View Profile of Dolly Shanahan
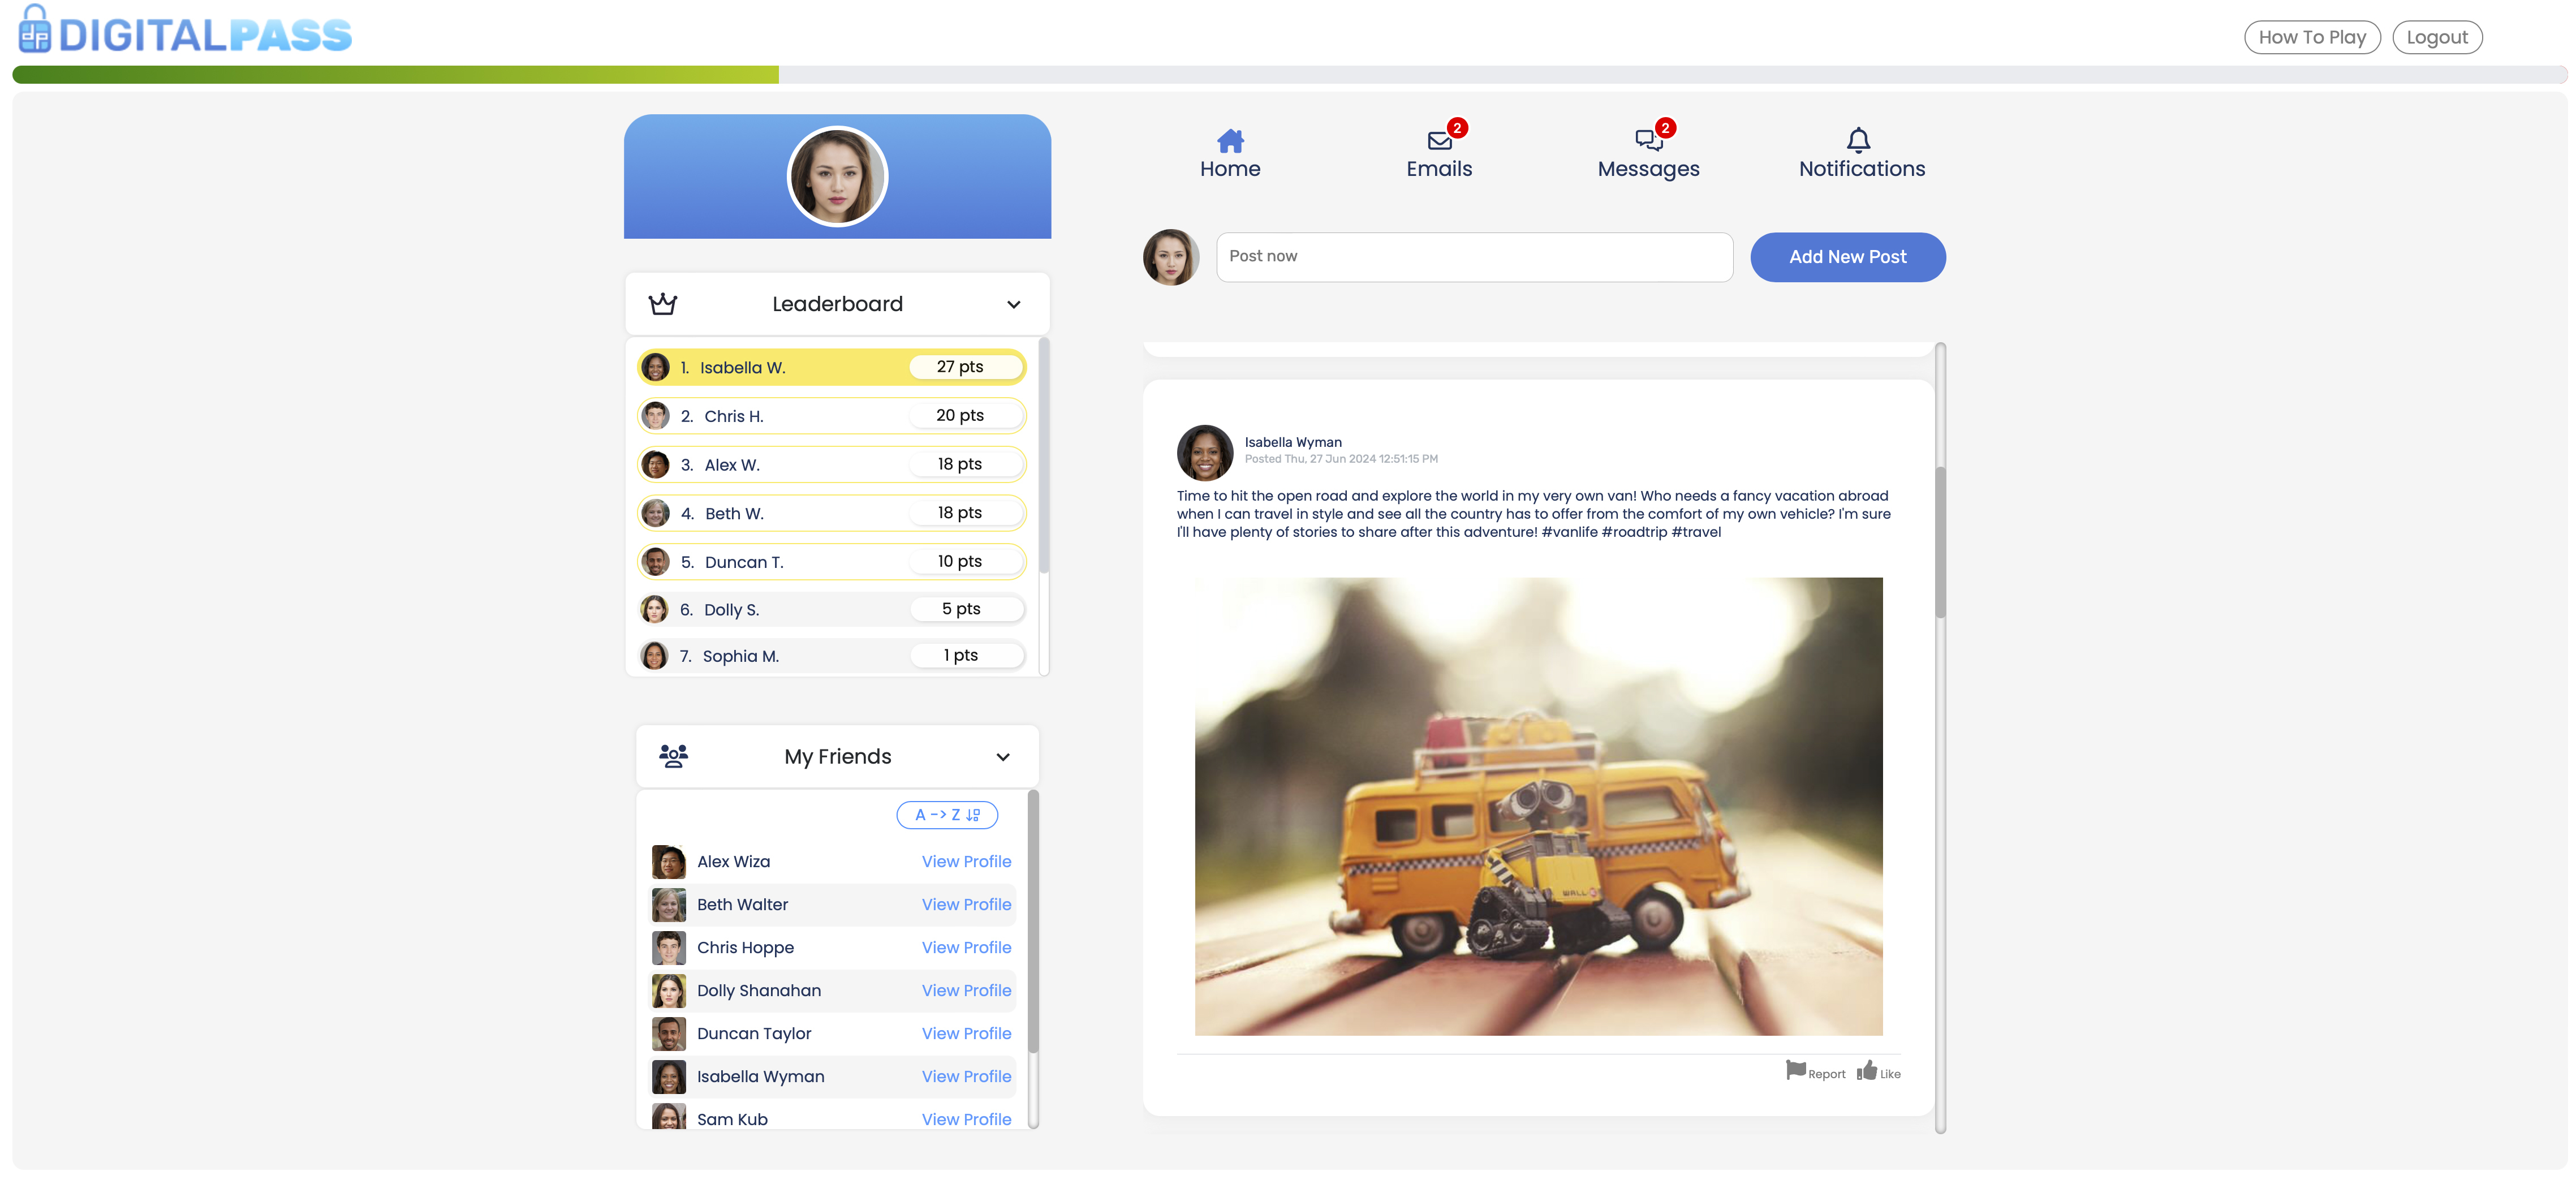Viewport: 2576px width, 1180px height. coord(966,990)
